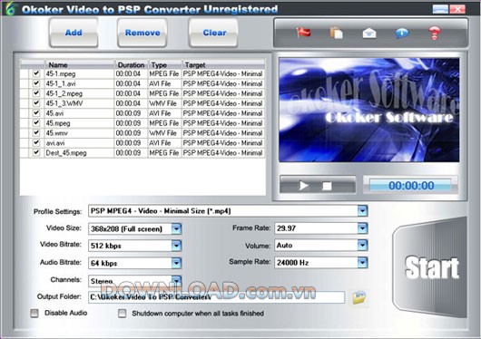
Task: Uncheck the 45-1.mpeg file checkbox
Action: pyautogui.click(x=36, y=73)
